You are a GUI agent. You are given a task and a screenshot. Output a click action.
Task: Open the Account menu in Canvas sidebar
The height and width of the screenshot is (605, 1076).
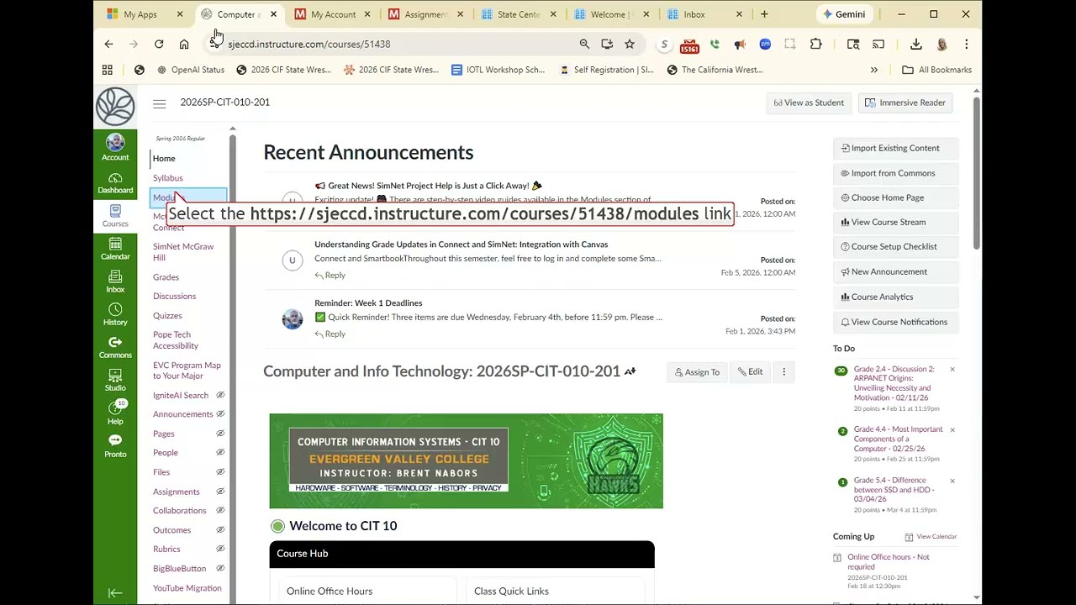coord(115,147)
